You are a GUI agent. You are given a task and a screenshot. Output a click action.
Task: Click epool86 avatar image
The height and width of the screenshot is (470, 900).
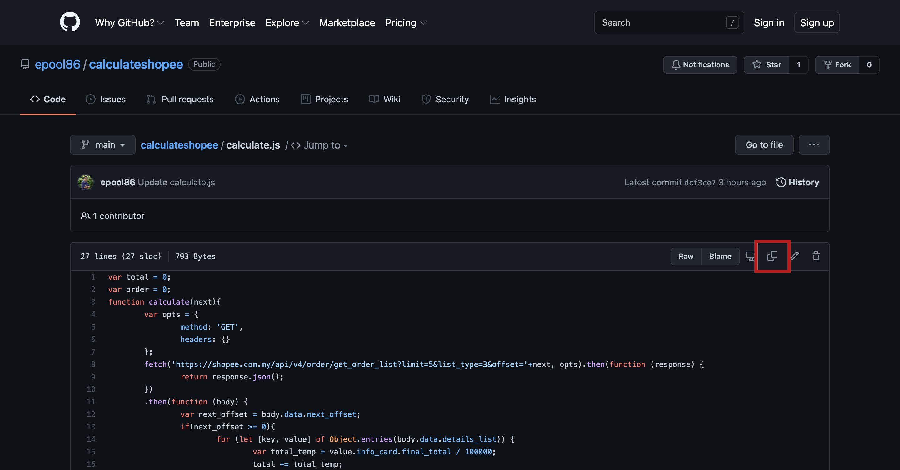[x=86, y=182]
